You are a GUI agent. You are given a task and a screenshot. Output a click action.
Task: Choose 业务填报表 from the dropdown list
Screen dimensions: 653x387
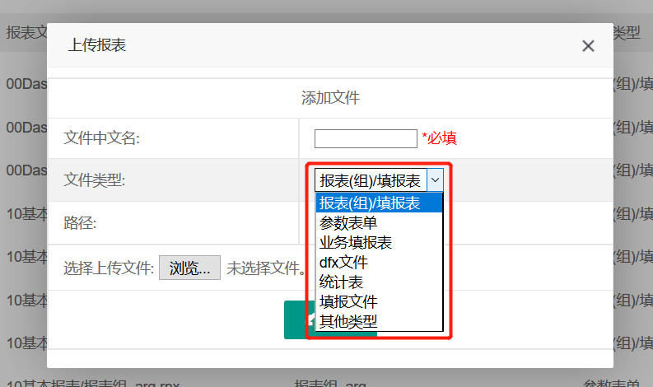[379, 242]
